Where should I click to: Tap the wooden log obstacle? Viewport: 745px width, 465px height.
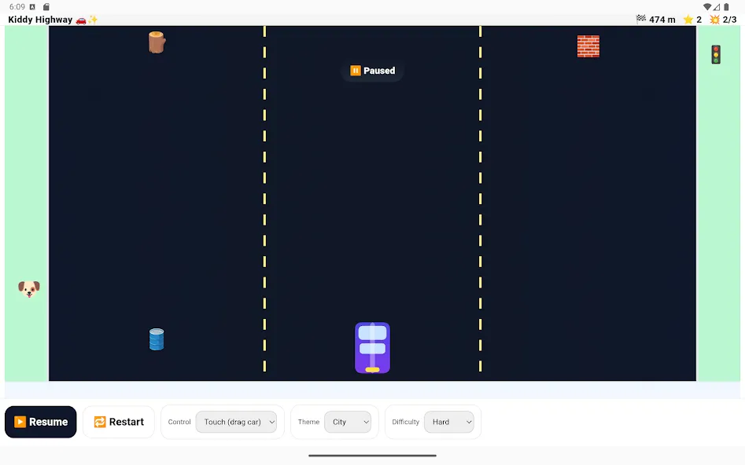coord(157,42)
